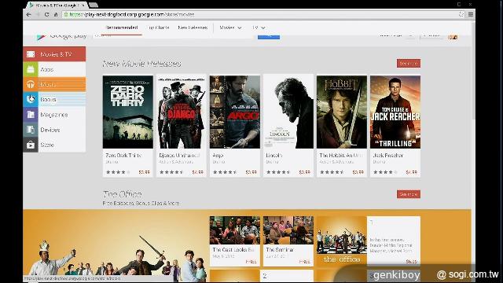503x283 pixels.
Task: Expand the TV dropdown
Action: click(259, 28)
